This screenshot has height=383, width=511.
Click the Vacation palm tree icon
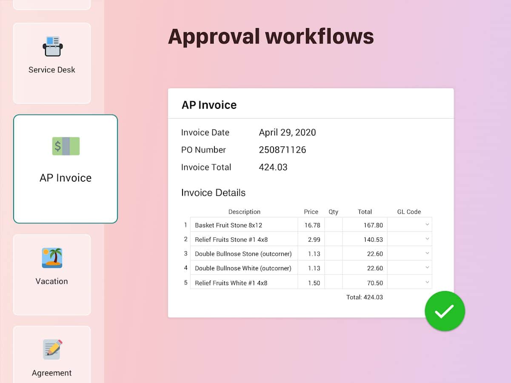[52, 258]
